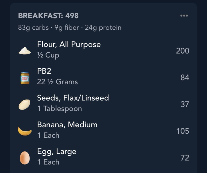The image size is (207, 173).
Task: Select the Seeds, Flax/Linseed entry
Action: tap(73, 98)
